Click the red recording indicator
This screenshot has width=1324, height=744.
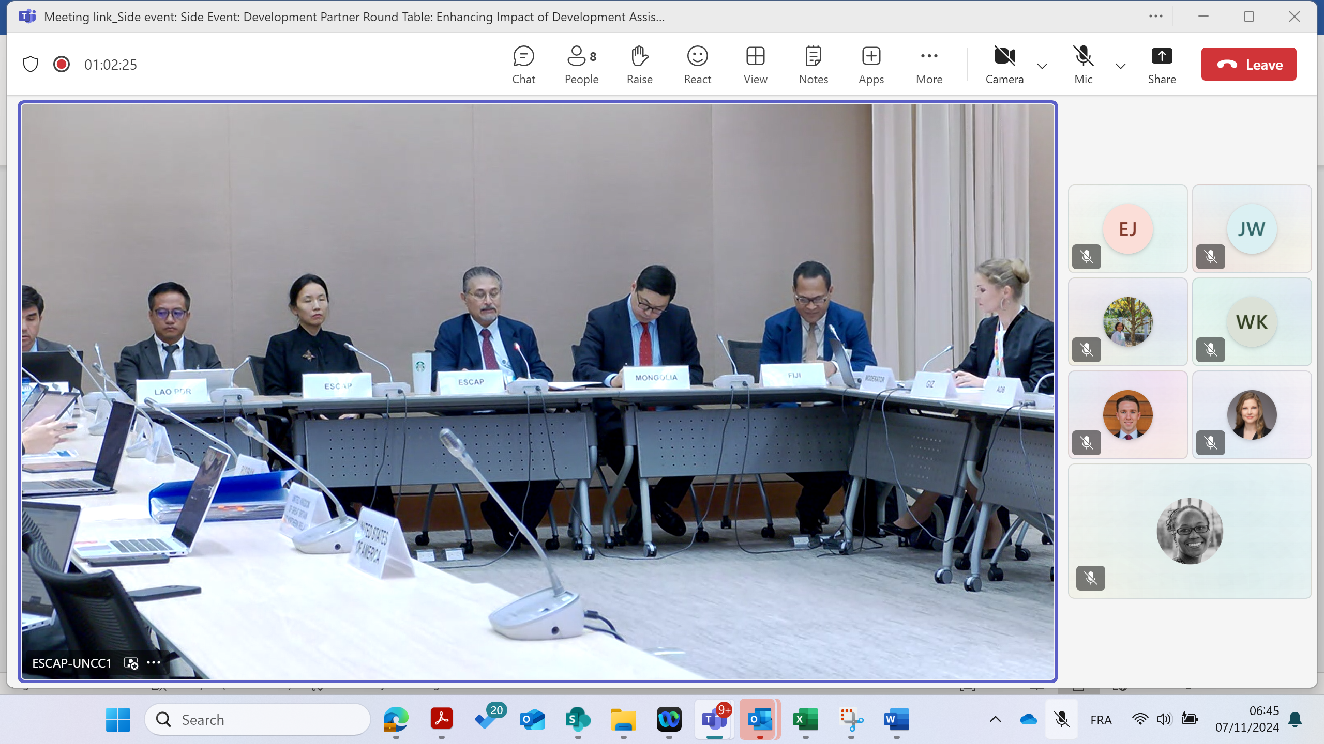click(x=62, y=65)
